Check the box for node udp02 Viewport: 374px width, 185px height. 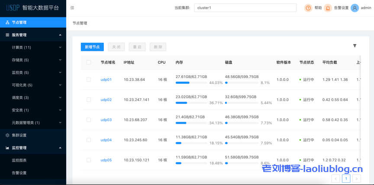(89, 100)
